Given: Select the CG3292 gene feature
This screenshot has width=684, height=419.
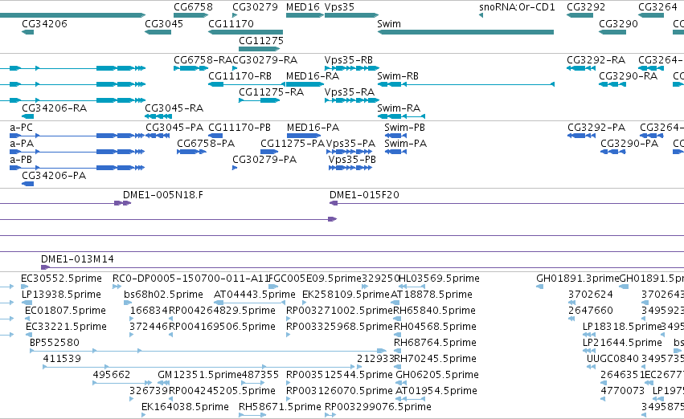Looking at the screenshot, I should pyautogui.click(x=580, y=15).
